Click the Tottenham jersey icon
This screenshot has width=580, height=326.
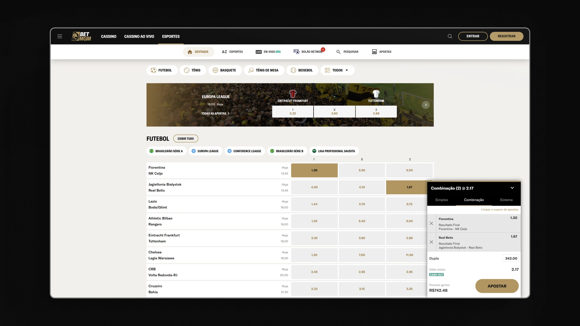tap(376, 94)
